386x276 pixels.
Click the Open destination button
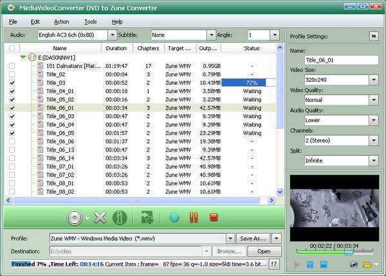point(264,252)
